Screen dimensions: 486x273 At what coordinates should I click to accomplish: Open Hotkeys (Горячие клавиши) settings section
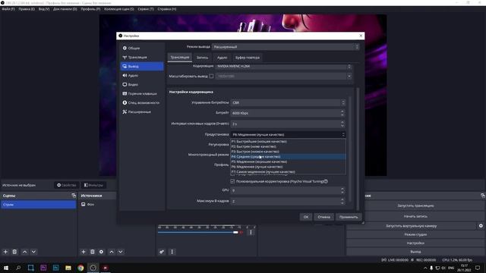point(142,93)
